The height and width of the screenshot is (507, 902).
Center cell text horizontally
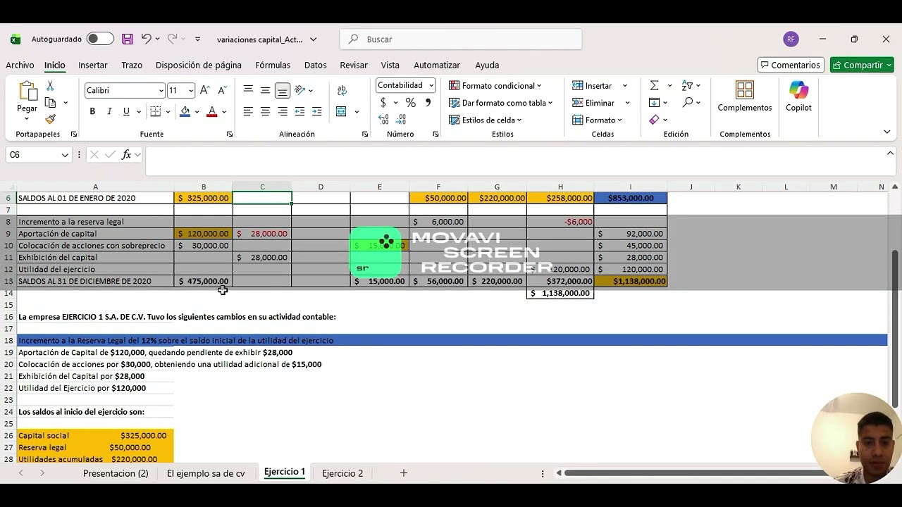(265, 111)
